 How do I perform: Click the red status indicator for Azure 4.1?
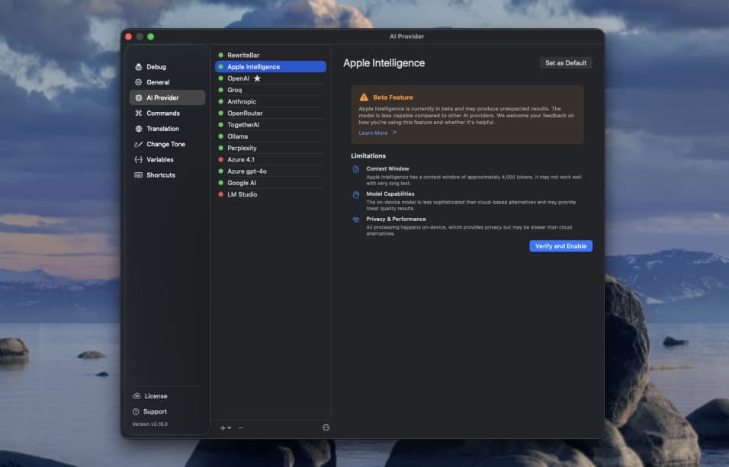[x=222, y=159]
